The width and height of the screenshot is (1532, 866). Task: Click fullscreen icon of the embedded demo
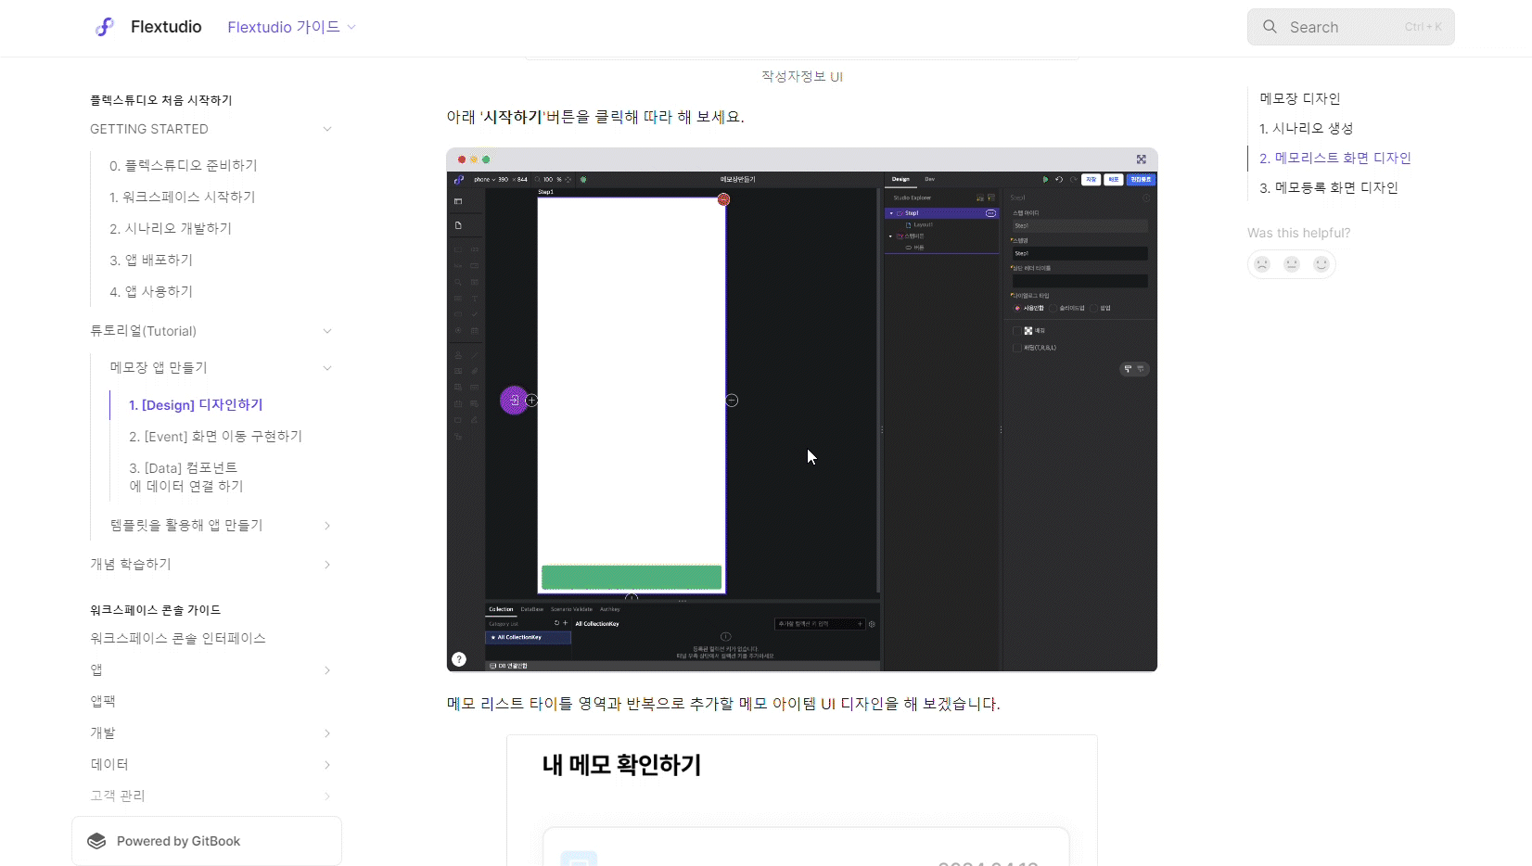1142,159
